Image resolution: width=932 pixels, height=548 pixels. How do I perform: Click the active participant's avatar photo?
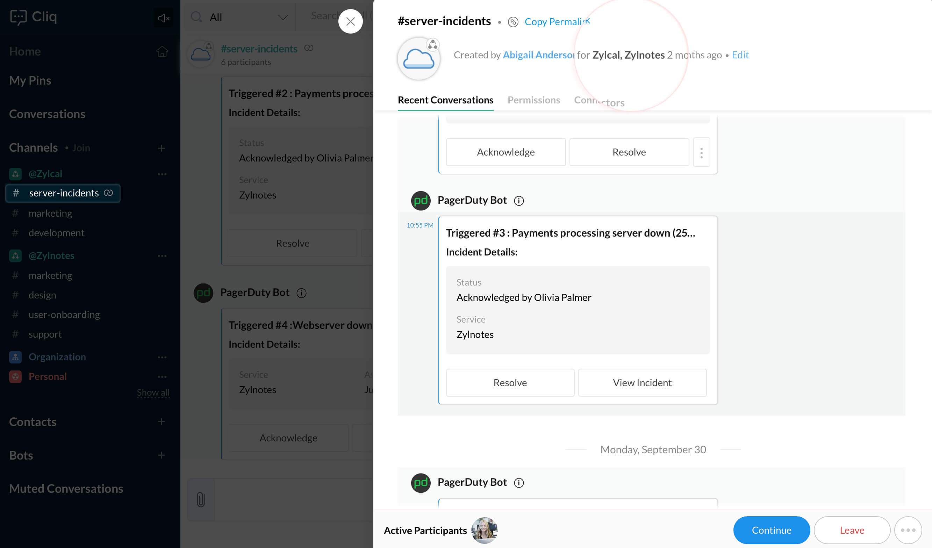(484, 530)
